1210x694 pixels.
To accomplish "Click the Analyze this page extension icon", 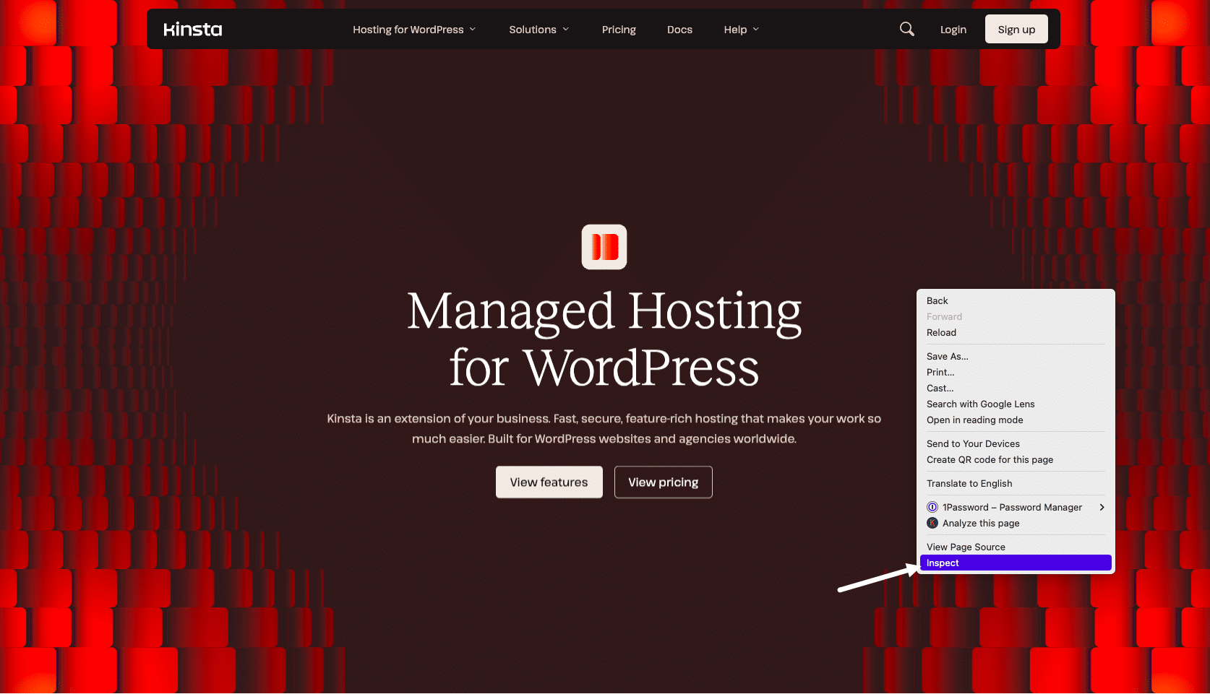I will click(932, 523).
